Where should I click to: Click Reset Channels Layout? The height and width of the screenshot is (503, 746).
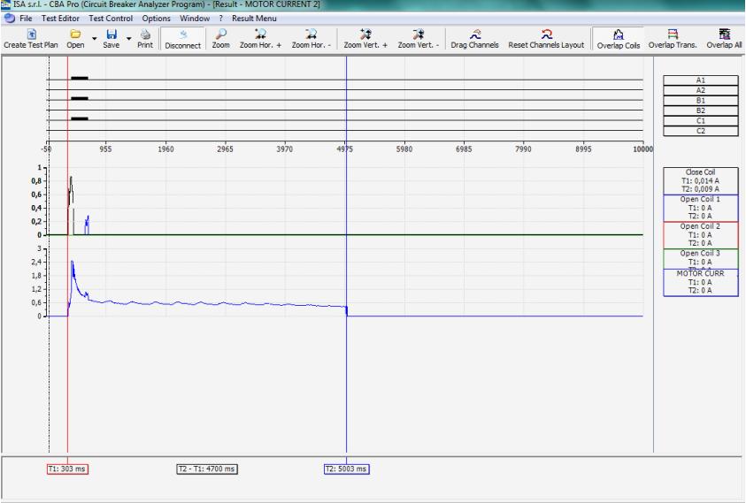pyautogui.click(x=546, y=39)
